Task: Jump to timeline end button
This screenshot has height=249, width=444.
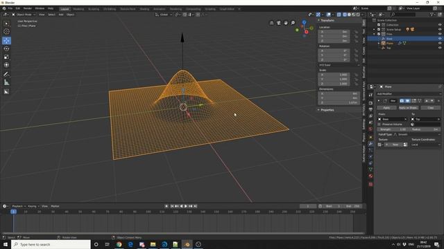Action: [195, 206]
